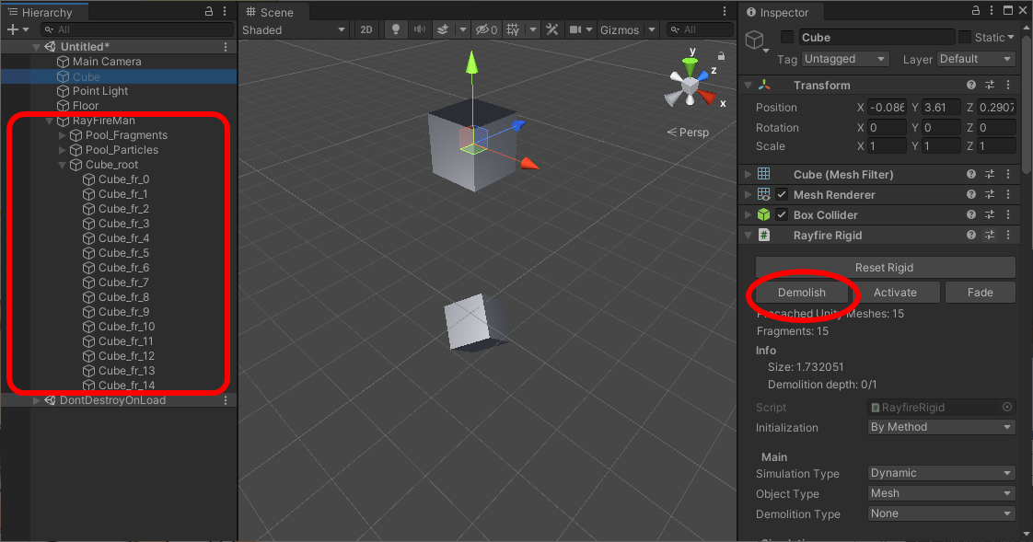Open the Cube object icon picker

tap(756, 41)
